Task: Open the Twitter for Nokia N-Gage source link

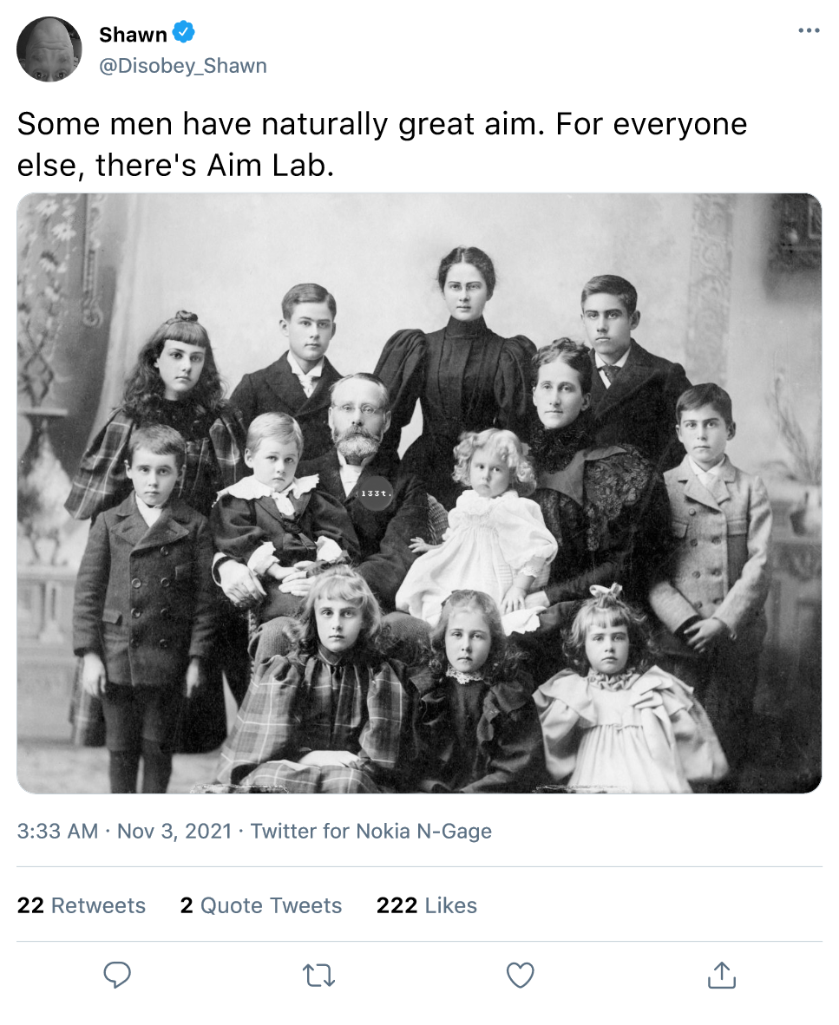Action: tap(370, 831)
